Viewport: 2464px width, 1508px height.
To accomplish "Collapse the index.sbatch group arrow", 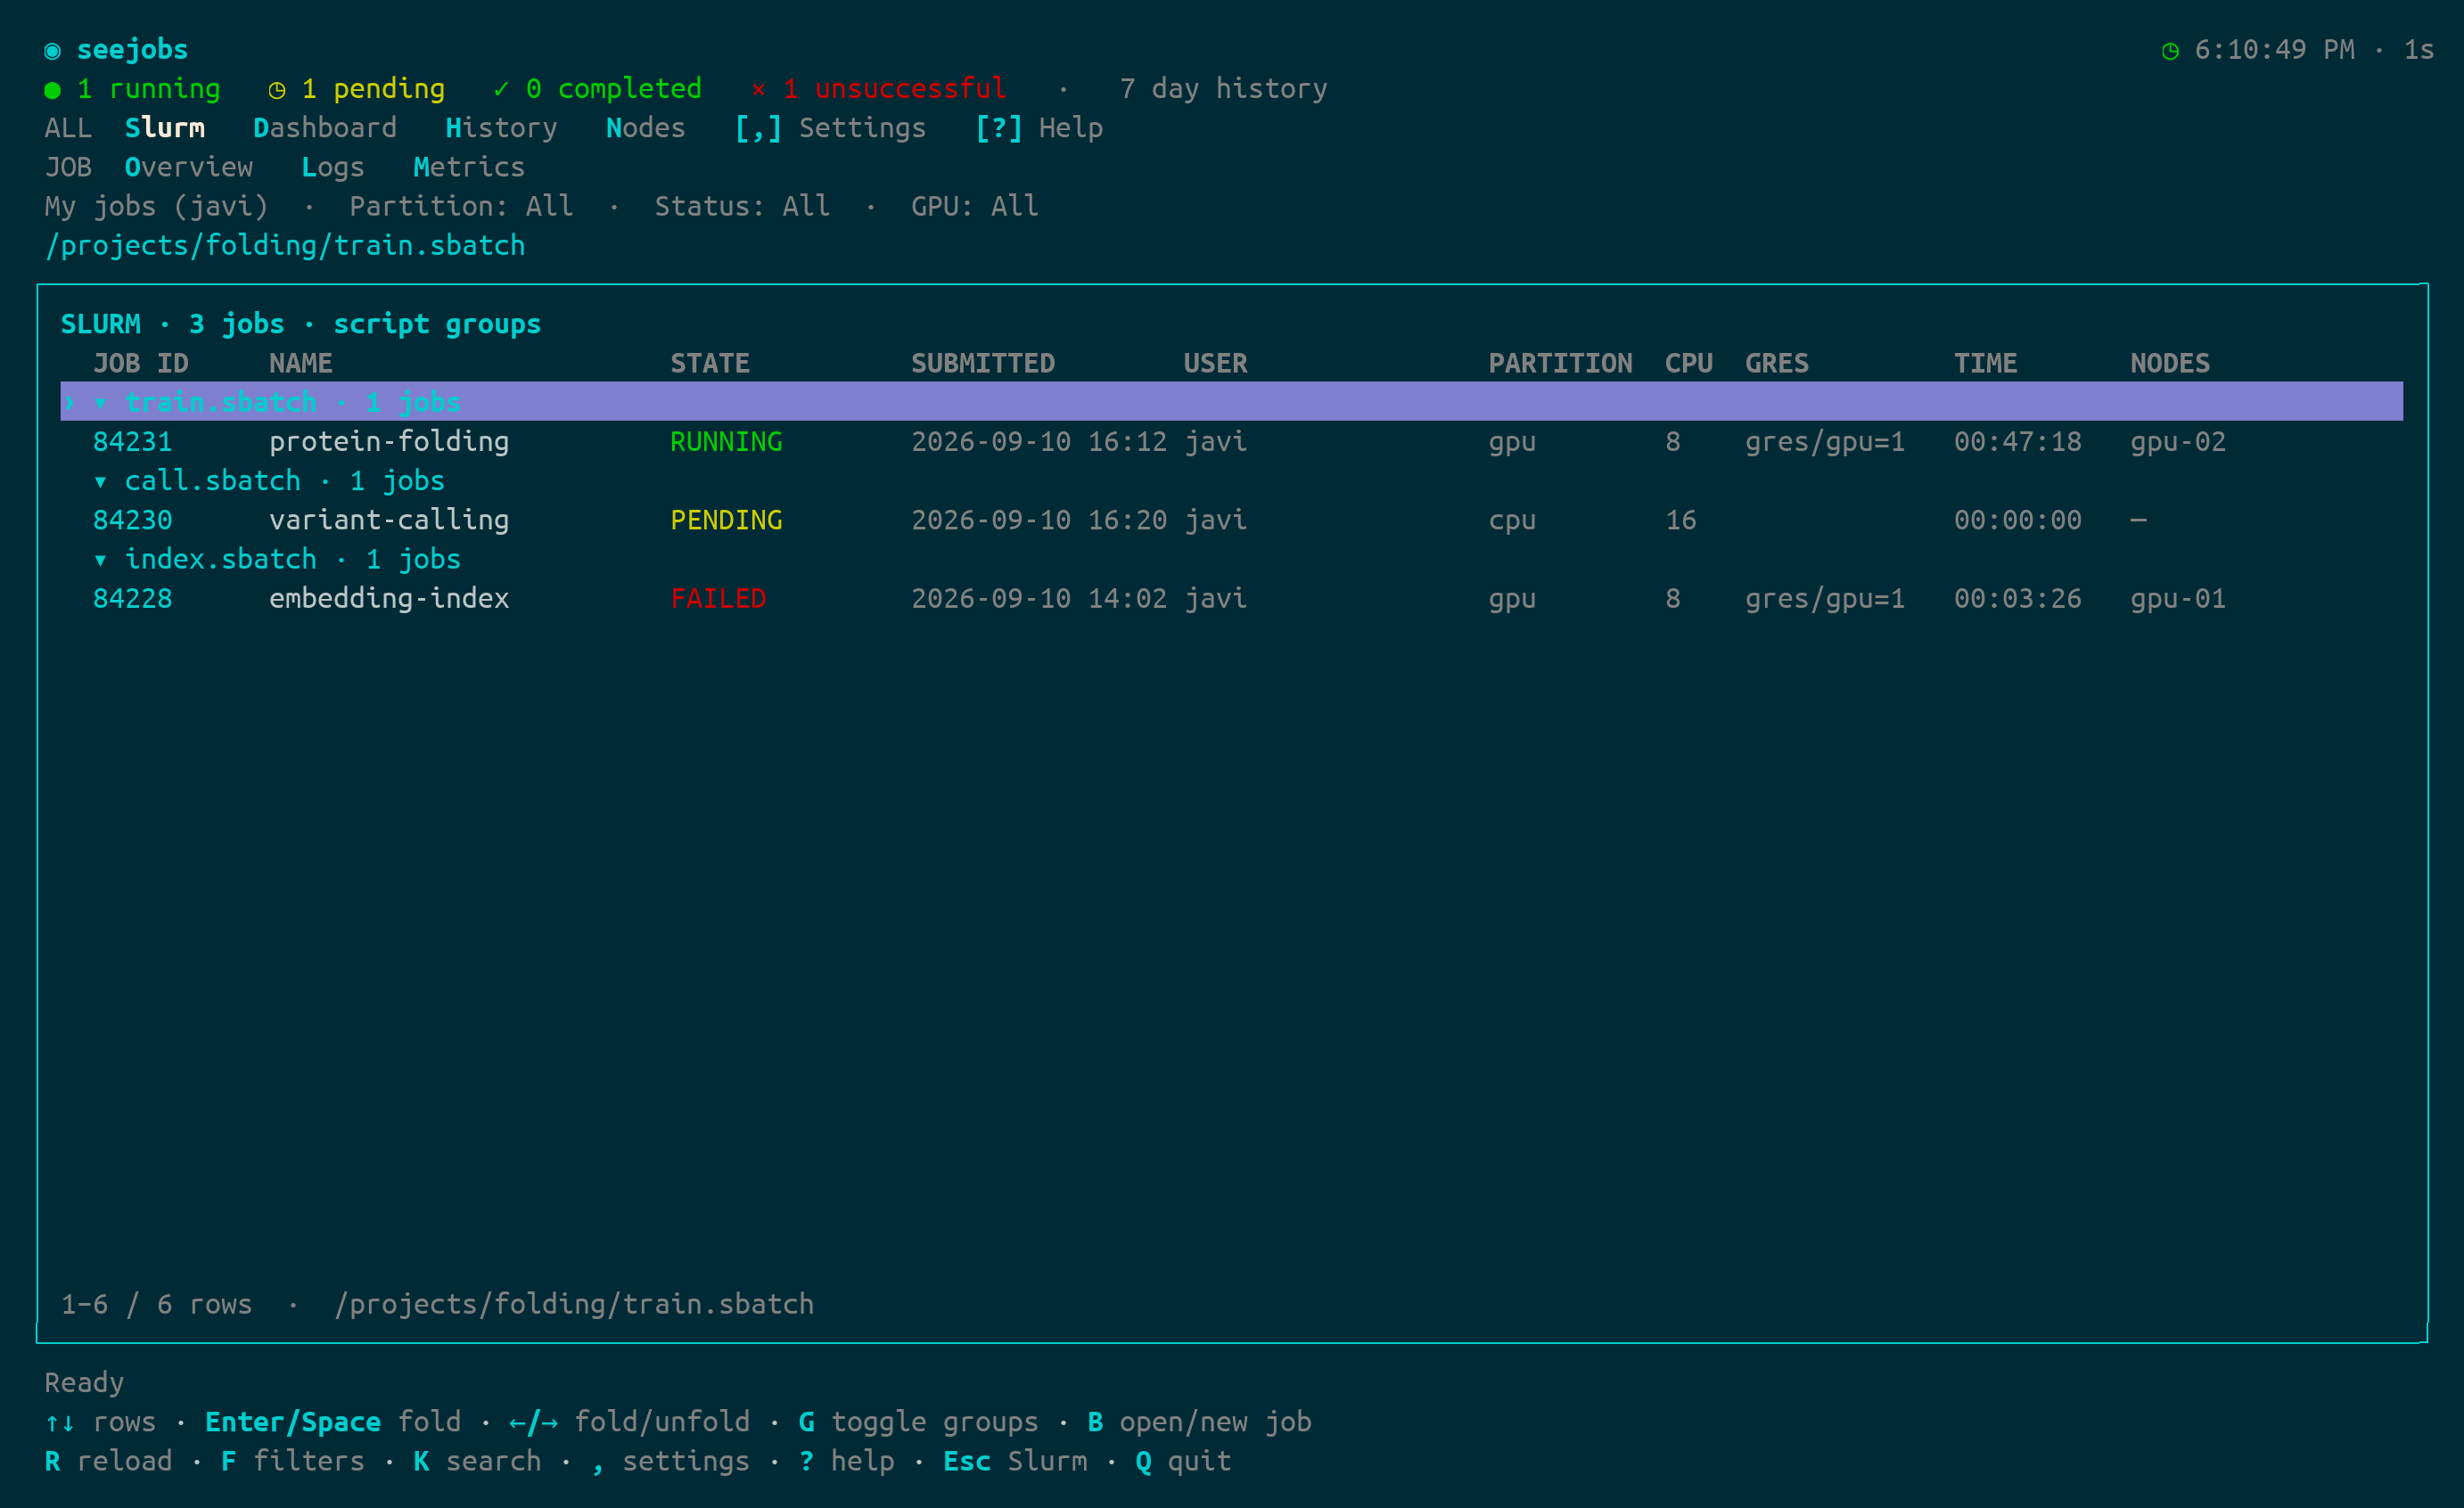I will pos(101,560).
